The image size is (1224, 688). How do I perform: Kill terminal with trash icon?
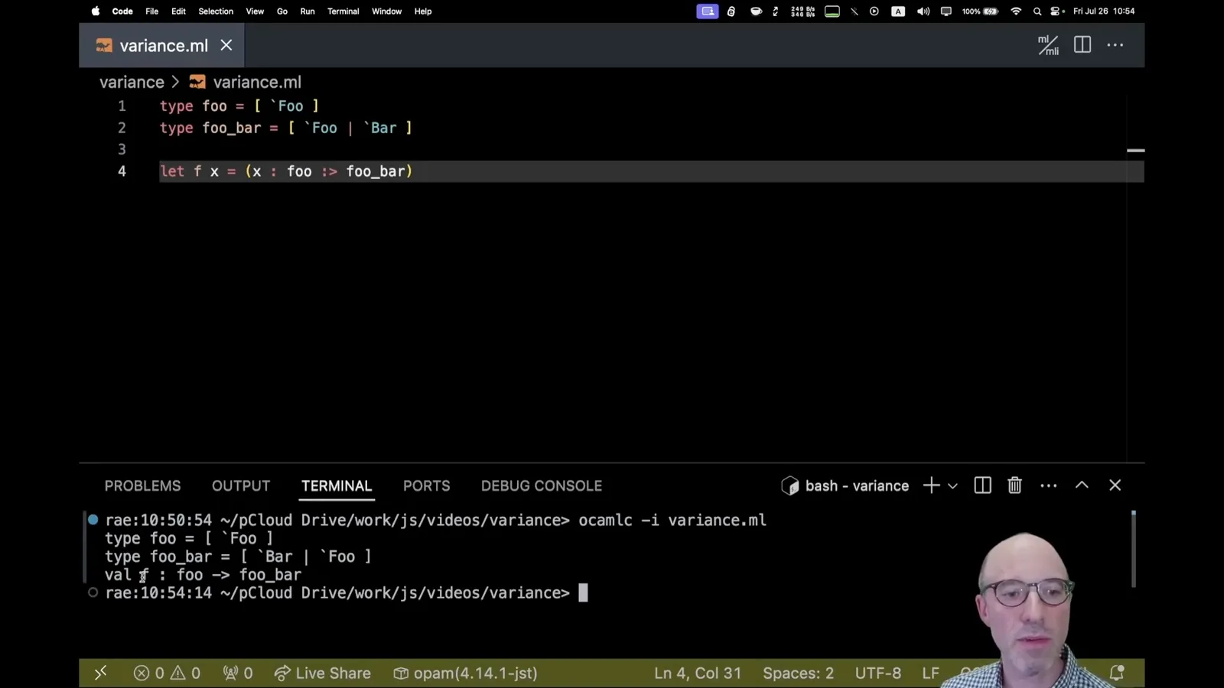1014,485
